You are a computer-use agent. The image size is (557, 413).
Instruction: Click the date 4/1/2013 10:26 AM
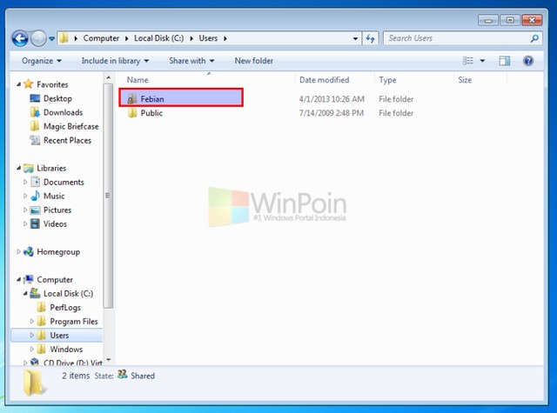(x=332, y=99)
